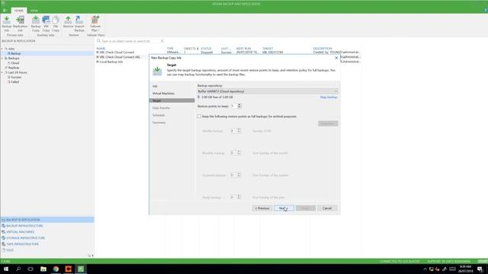
Task: Switch to the HOME ribbon tab
Action: (18, 11)
